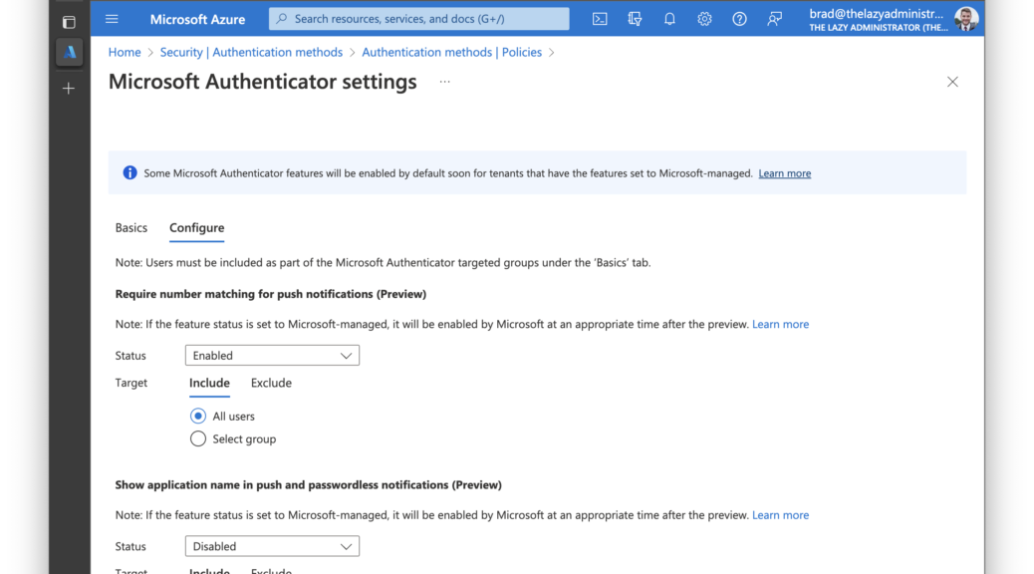The width and height of the screenshot is (1034, 574).
Task: Click Learn more in the info banner
Action: (785, 173)
